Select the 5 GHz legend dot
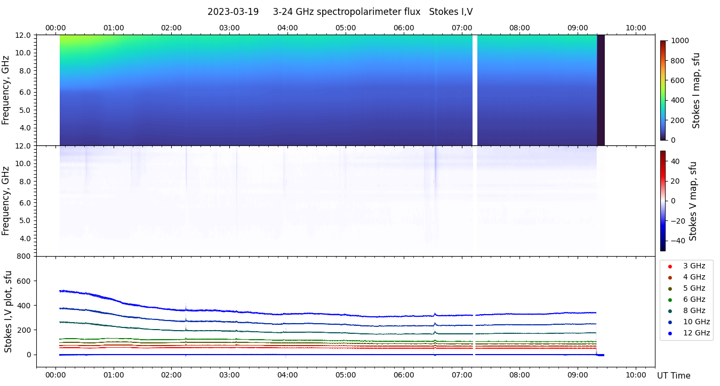This screenshot has height=386, width=720. pos(670,289)
